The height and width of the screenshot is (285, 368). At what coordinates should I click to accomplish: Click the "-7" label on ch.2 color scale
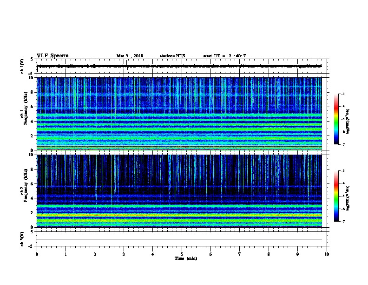tap(342, 222)
